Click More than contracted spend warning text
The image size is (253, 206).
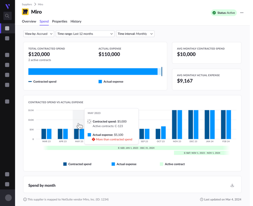point(114,139)
